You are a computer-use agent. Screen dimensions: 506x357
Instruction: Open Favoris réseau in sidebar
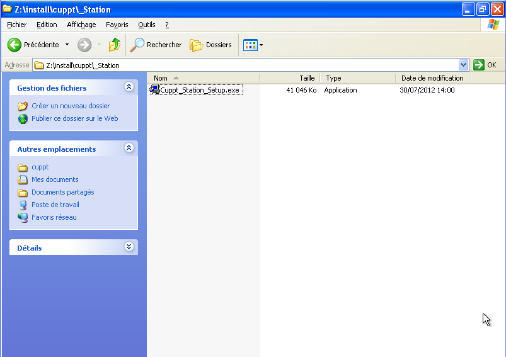54,217
